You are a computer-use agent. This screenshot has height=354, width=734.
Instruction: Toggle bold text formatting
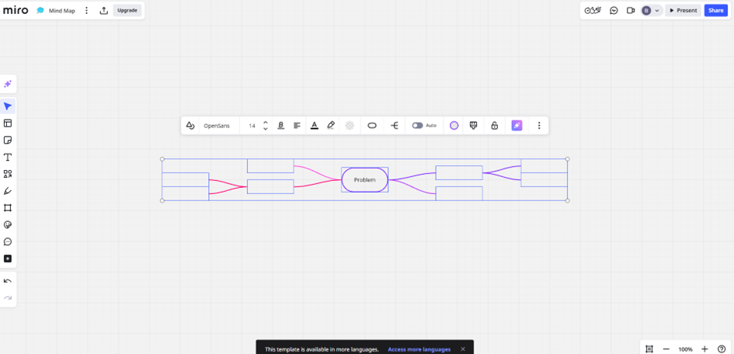coord(280,126)
